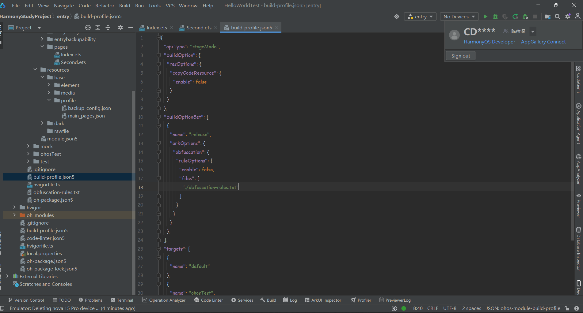Start debugging with the bug icon
The width and height of the screenshot is (583, 313).
(x=495, y=17)
